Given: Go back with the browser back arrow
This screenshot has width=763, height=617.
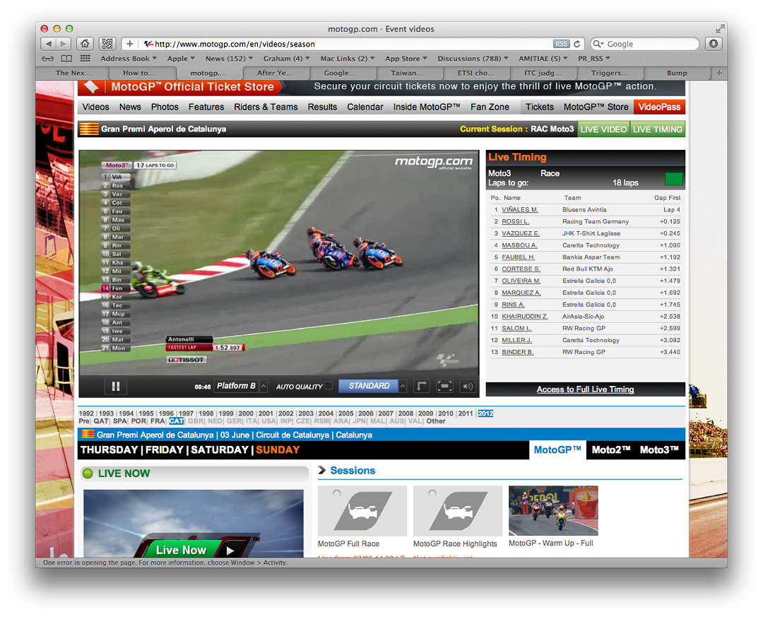Looking at the screenshot, I should click(x=48, y=44).
